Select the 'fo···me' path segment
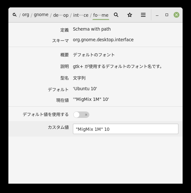The height and width of the screenshot is (193, 191). (x=101, y=15)
